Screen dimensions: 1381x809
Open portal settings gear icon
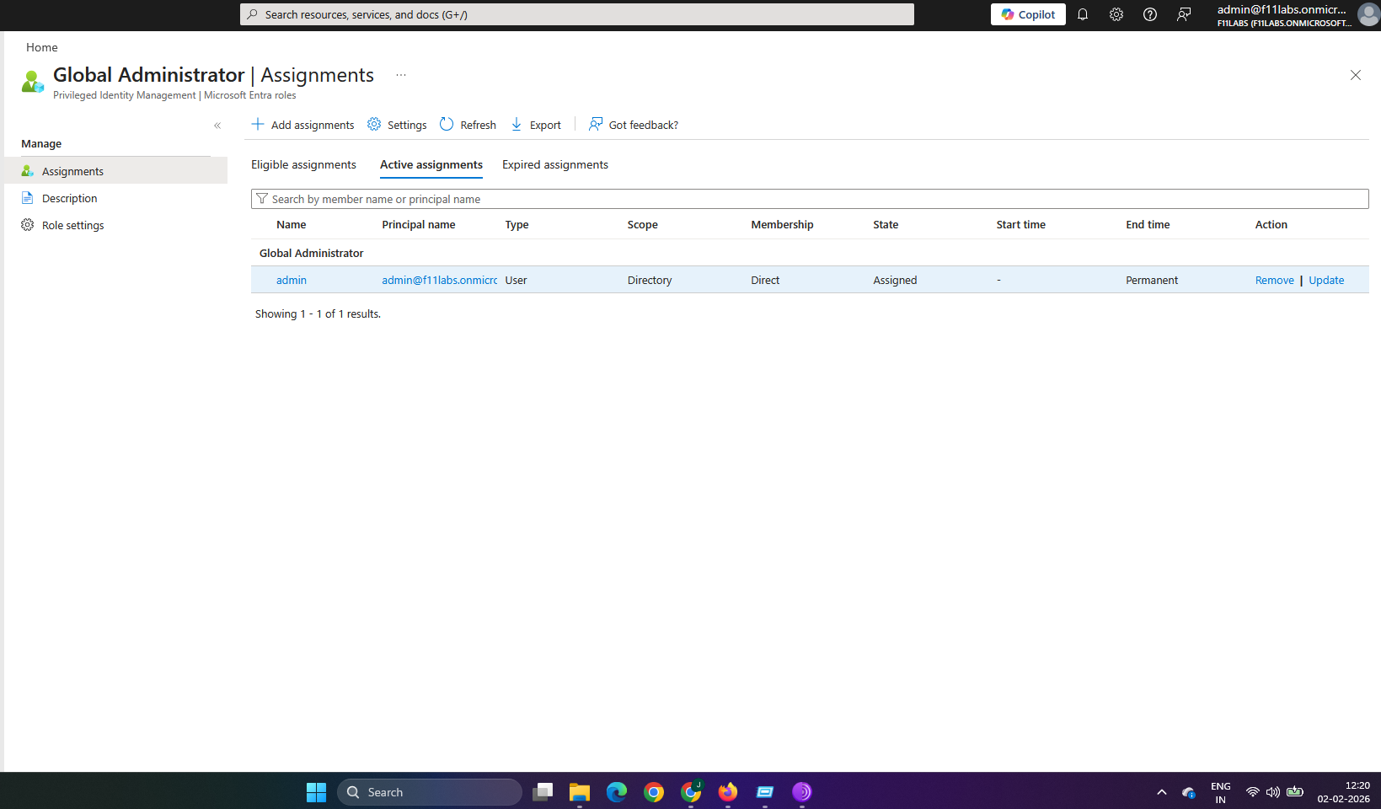click(1116, 14)
